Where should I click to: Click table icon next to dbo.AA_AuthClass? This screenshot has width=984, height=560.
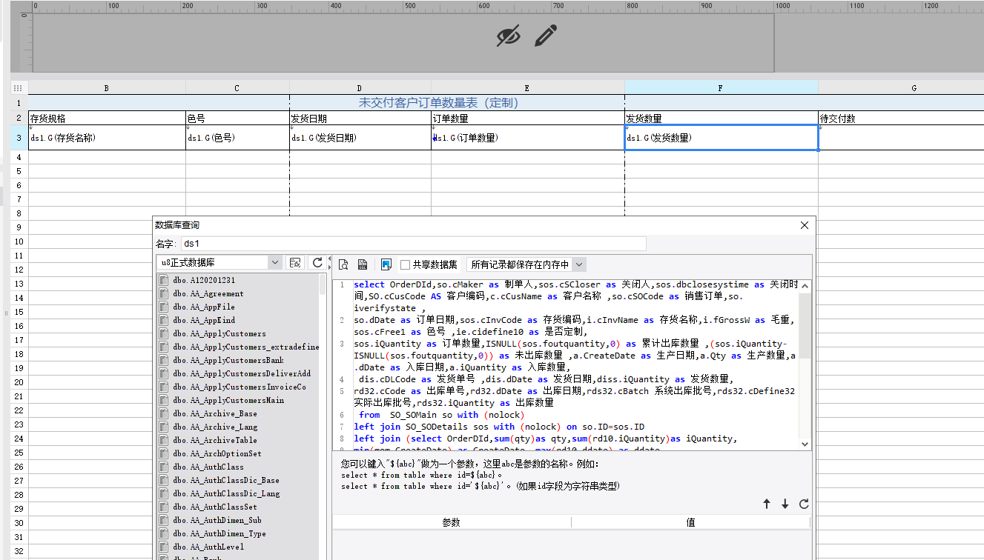pos(164,467)
